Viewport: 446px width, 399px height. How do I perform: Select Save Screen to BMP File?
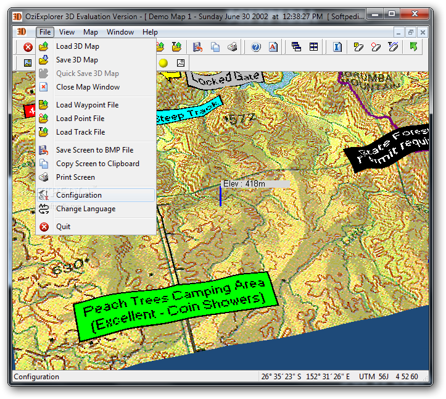click(x=96, y=150)
